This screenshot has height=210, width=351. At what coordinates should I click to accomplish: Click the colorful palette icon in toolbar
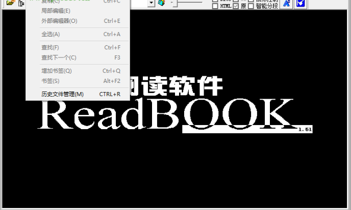[162, 3]
